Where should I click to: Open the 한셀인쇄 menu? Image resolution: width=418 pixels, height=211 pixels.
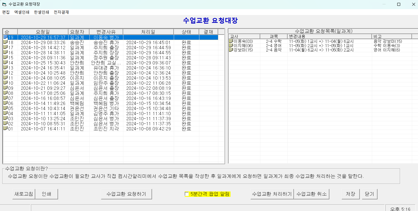(42, 12)
